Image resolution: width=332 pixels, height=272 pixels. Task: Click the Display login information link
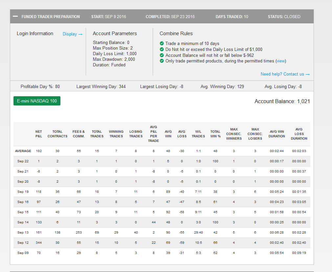tap(73, 34)
